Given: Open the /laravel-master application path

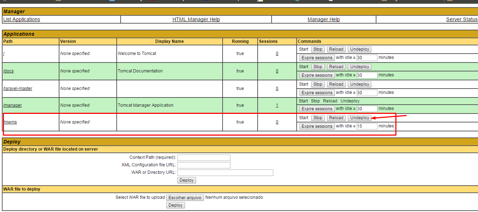Looking at the screenshot, I should tap(18, 89).
